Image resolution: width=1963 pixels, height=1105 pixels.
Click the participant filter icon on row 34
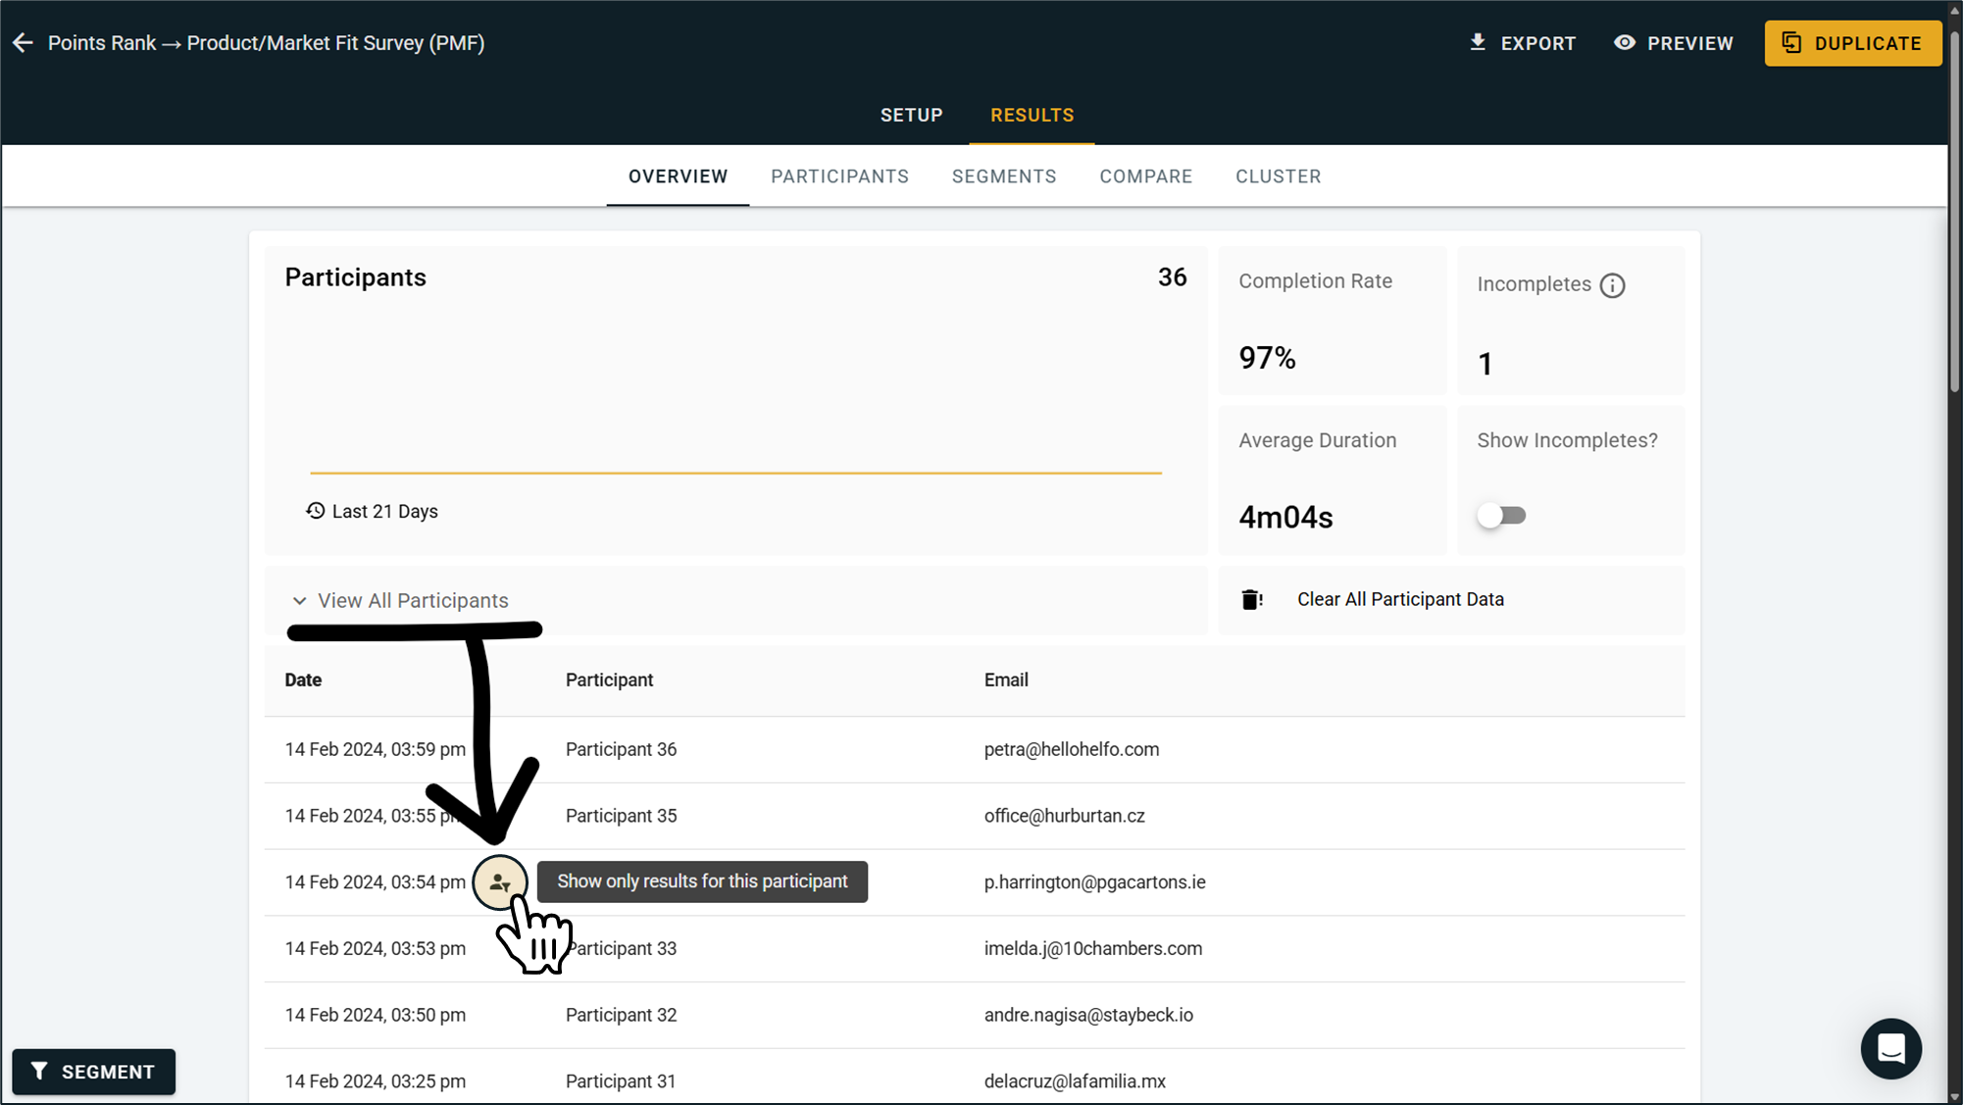500,882
